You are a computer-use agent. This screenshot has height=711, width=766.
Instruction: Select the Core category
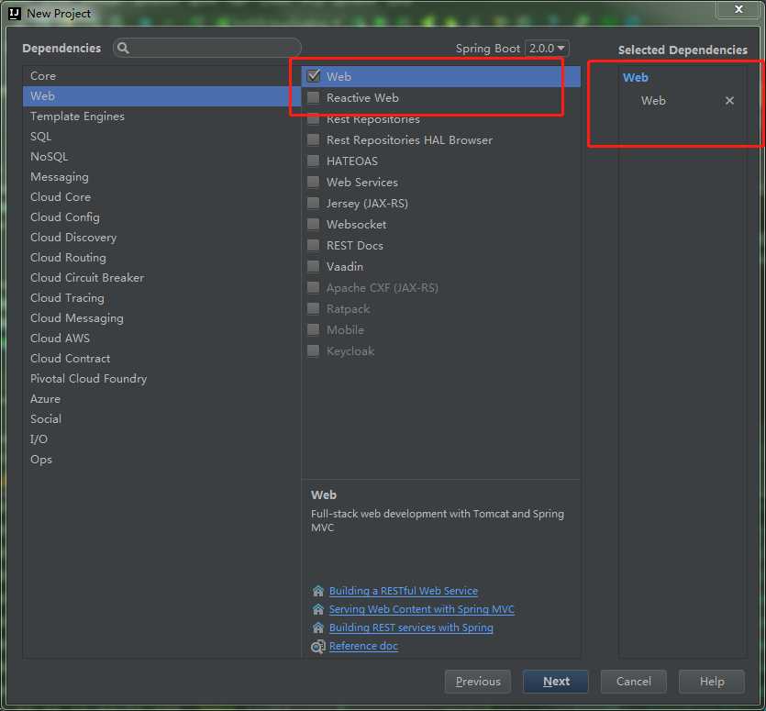161,76
